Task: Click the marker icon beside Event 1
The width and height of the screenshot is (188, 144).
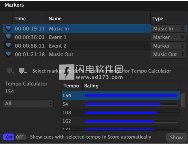Action: pyautogui.click(x=9, y=37)
